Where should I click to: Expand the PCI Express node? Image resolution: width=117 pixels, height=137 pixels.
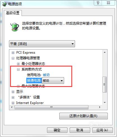pos(13,53)
